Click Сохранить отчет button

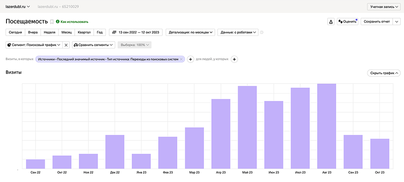pos(376,22)
